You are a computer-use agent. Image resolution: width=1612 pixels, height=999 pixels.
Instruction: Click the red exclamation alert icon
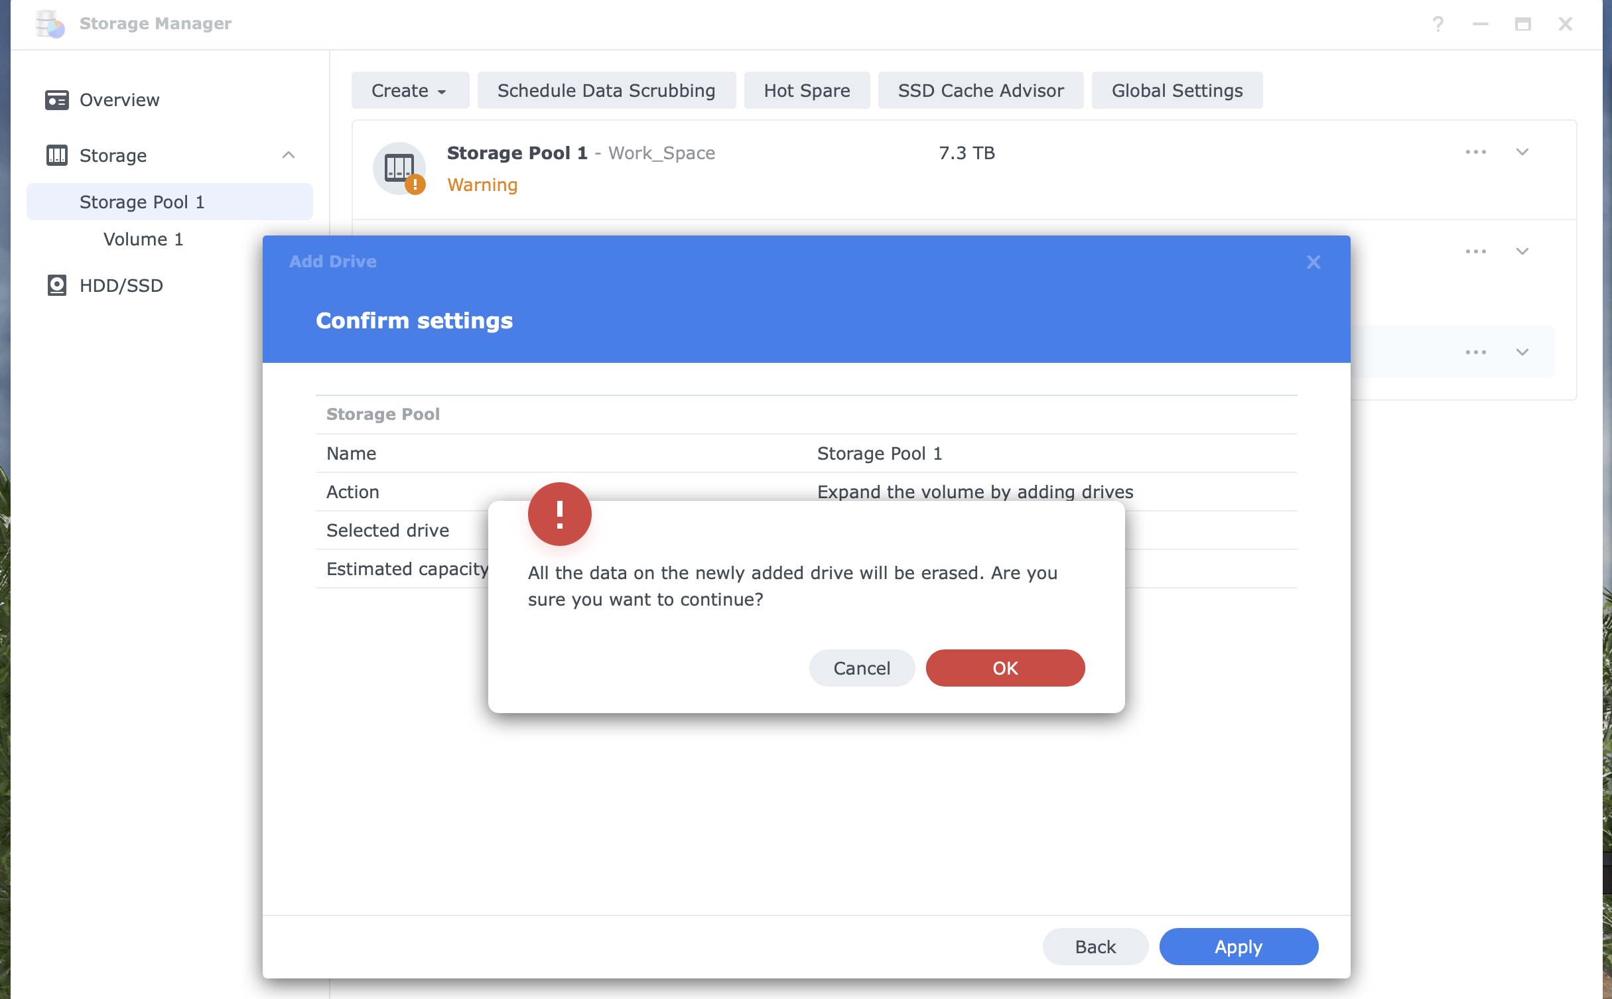click(x=559, y=514)
